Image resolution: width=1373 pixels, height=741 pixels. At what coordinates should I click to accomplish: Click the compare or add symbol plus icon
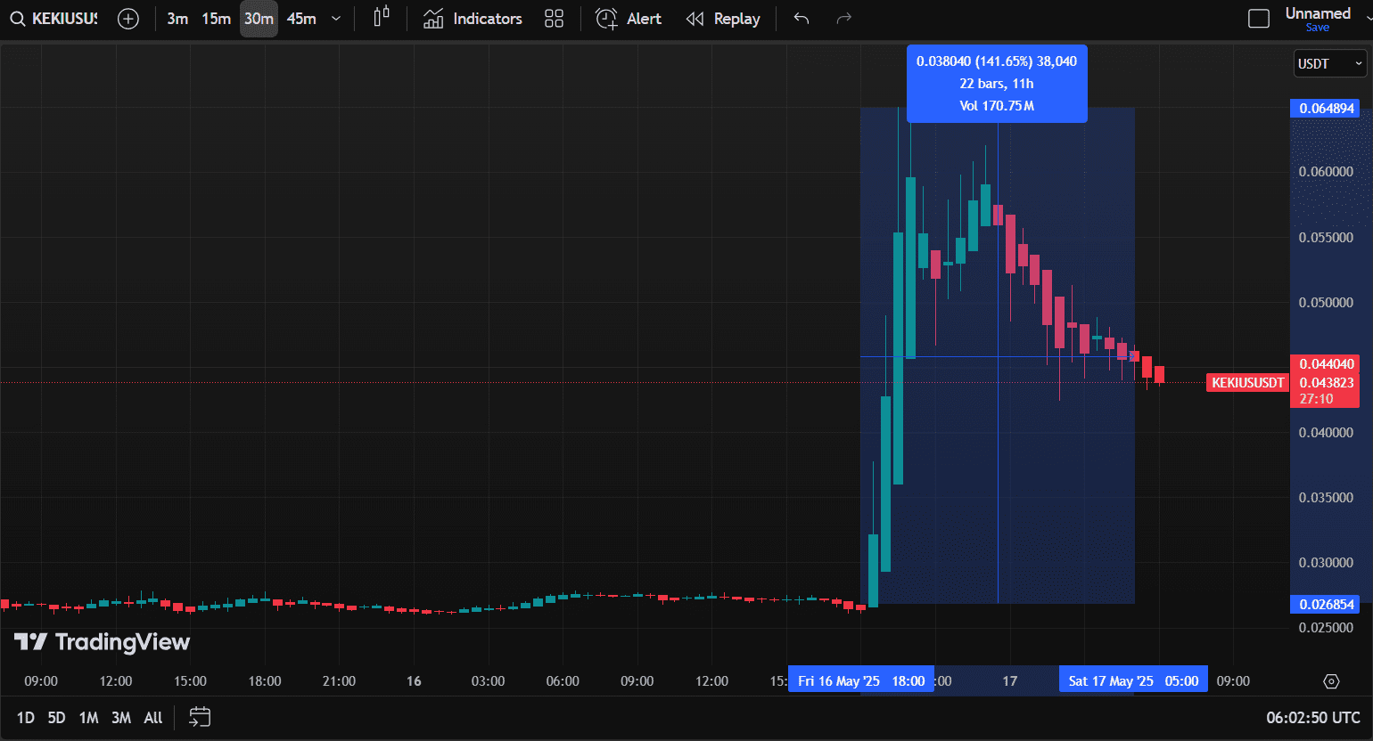128,19
